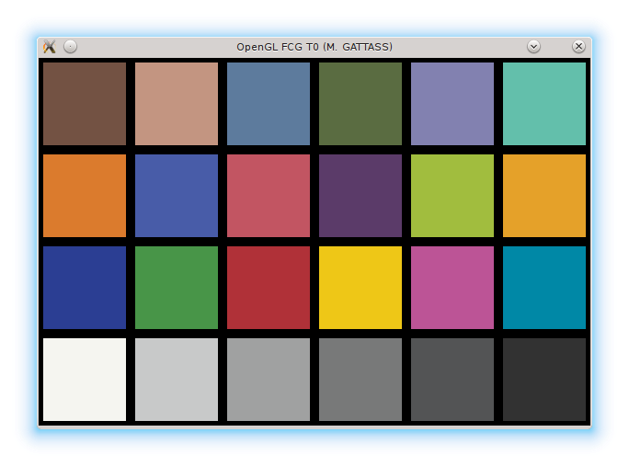
Task: Click the olive green foliage patch
Action: 360,104
